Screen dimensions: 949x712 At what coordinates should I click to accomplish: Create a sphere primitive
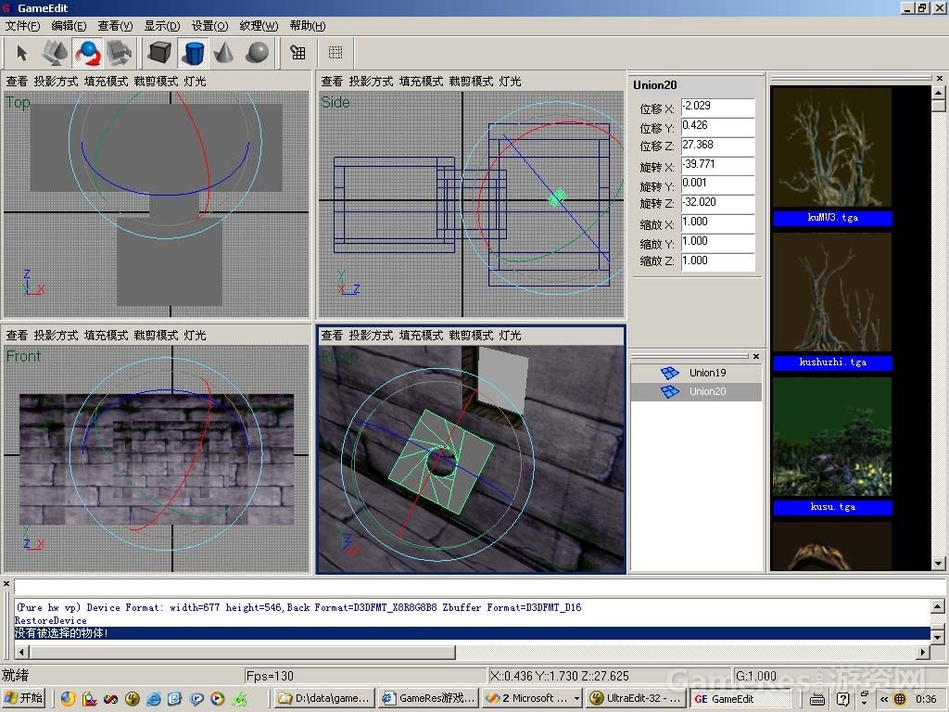click(x=257, y=53)
